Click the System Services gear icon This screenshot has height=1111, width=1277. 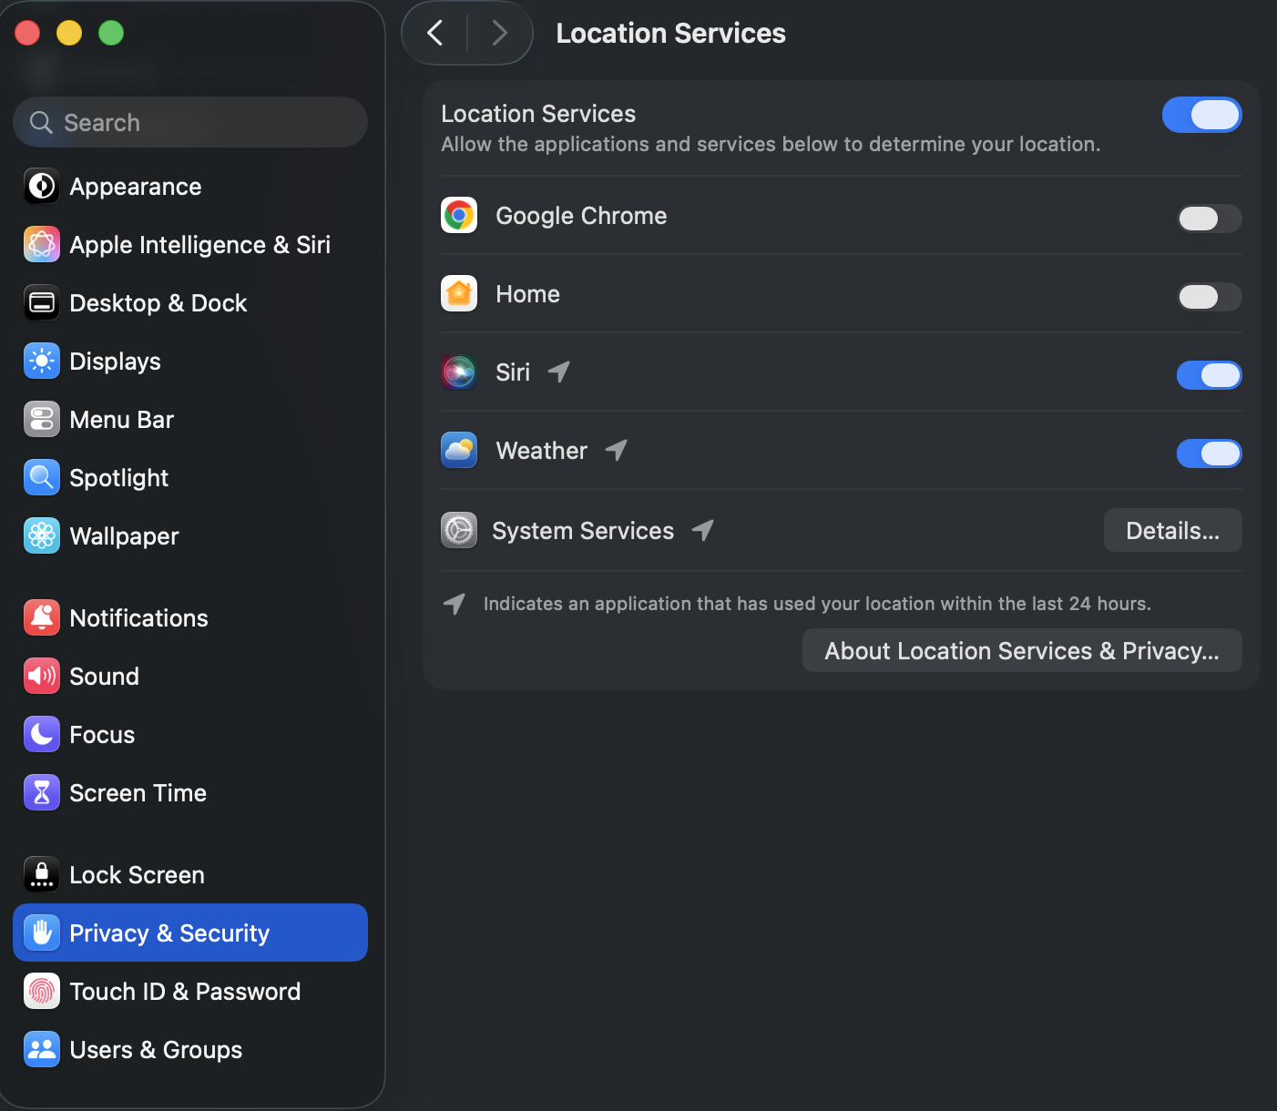[459, 530]
